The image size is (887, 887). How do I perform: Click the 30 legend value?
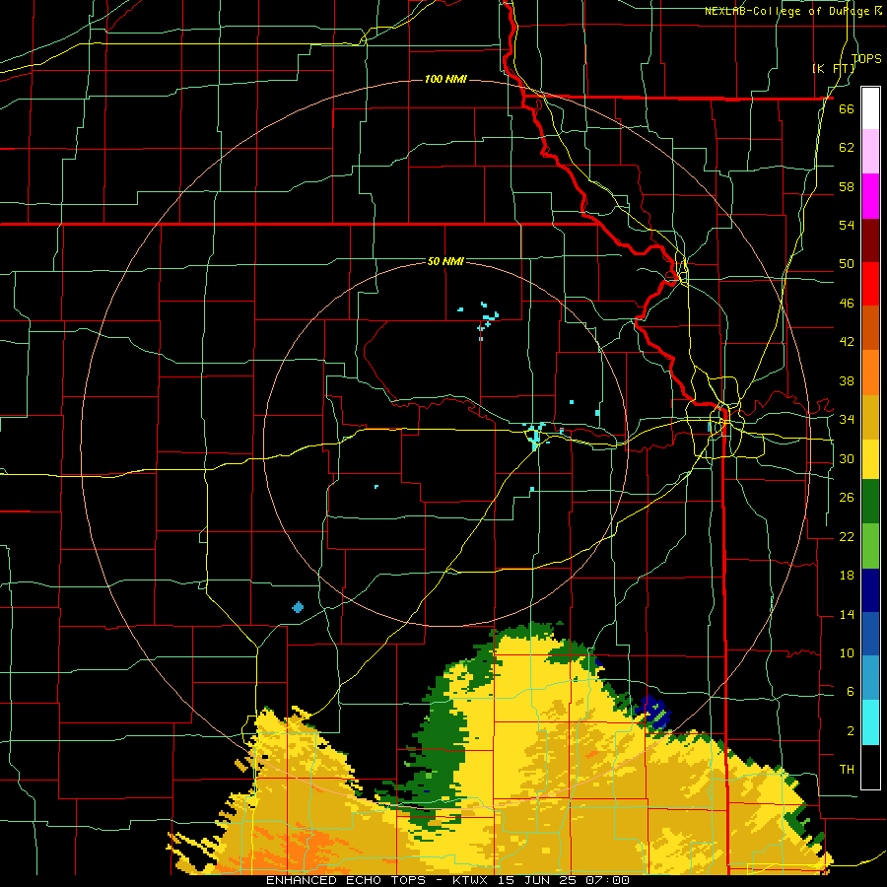847,458
